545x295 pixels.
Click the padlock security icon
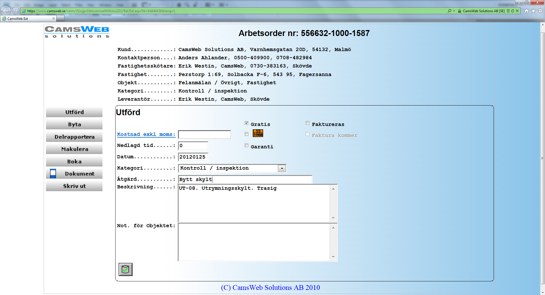(x=460, y=11)
